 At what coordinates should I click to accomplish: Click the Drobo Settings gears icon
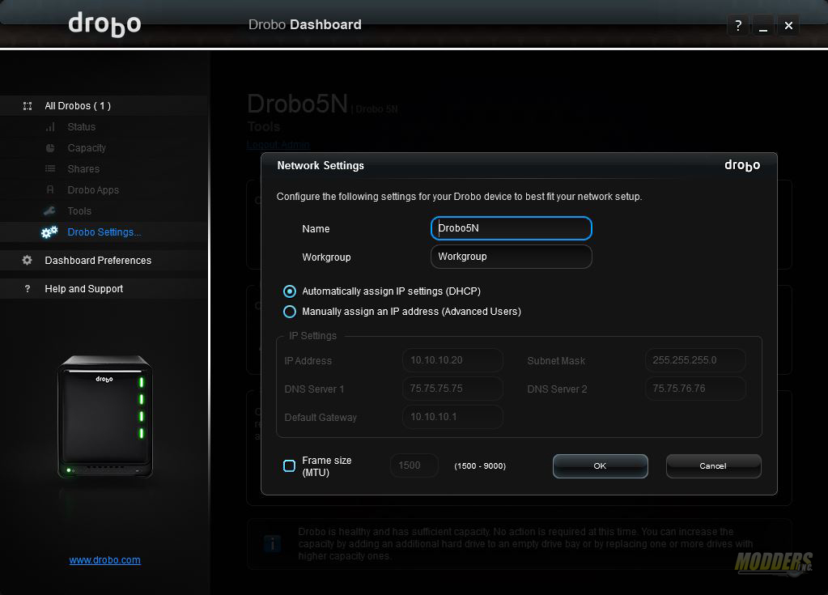click(49, 232)
